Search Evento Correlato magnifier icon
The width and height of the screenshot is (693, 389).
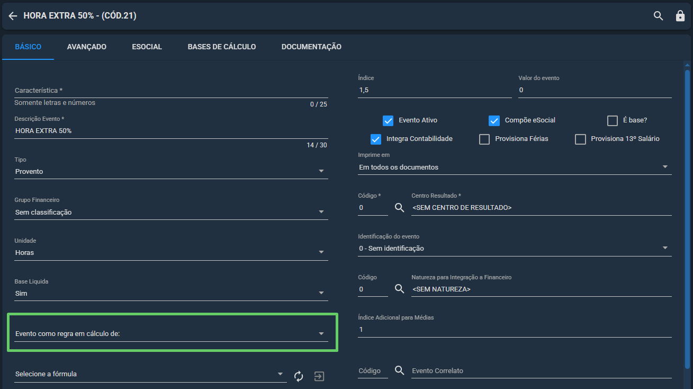pos(400,370)
